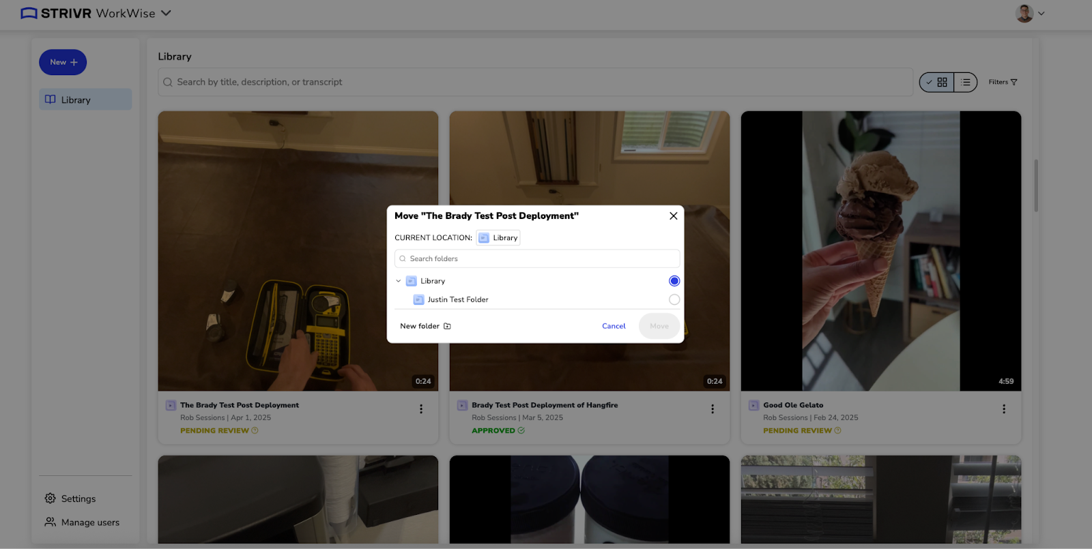
Task: Open Manage users in the sidebar
Action: coord(82,522)
